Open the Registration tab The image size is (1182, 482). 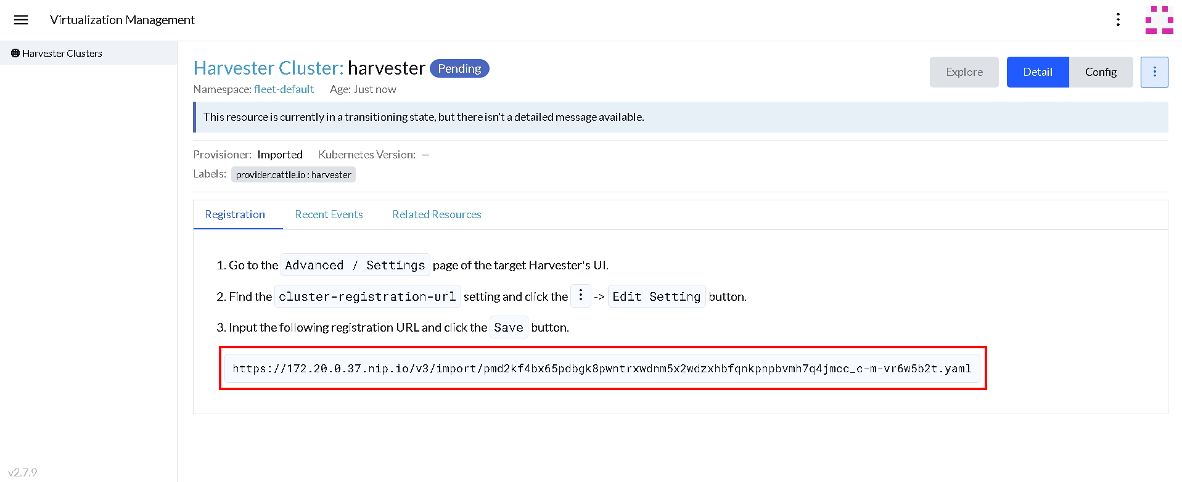click(235, 214)
